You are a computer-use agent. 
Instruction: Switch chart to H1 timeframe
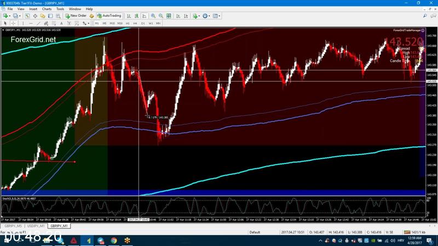[x=128, y=24]
